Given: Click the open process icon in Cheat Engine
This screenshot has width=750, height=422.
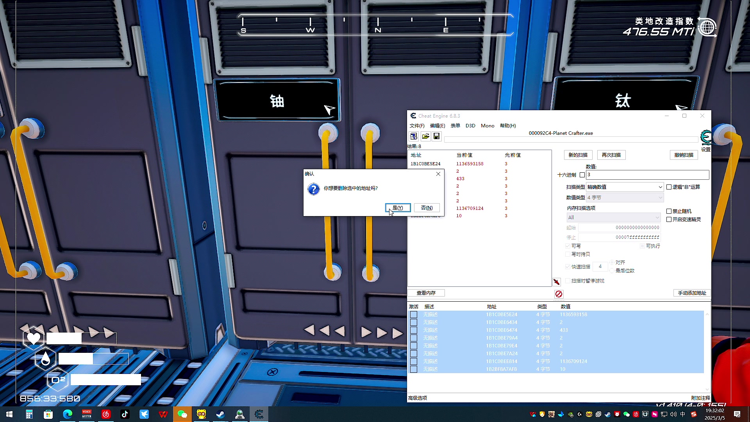Looking at the screenshot, I should pyautogui.click(x=413, y=136).
